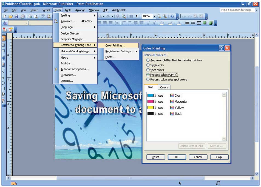Select Process colors plus spot colors option

pyautogui.click(x=148, y=79)
